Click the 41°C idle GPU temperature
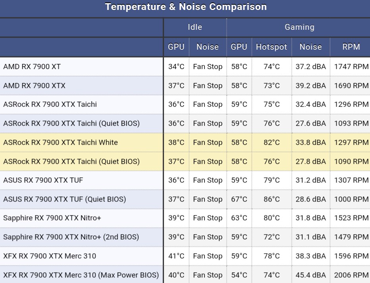The width and height of the screenshot is (370, 283). coord(176,256)
